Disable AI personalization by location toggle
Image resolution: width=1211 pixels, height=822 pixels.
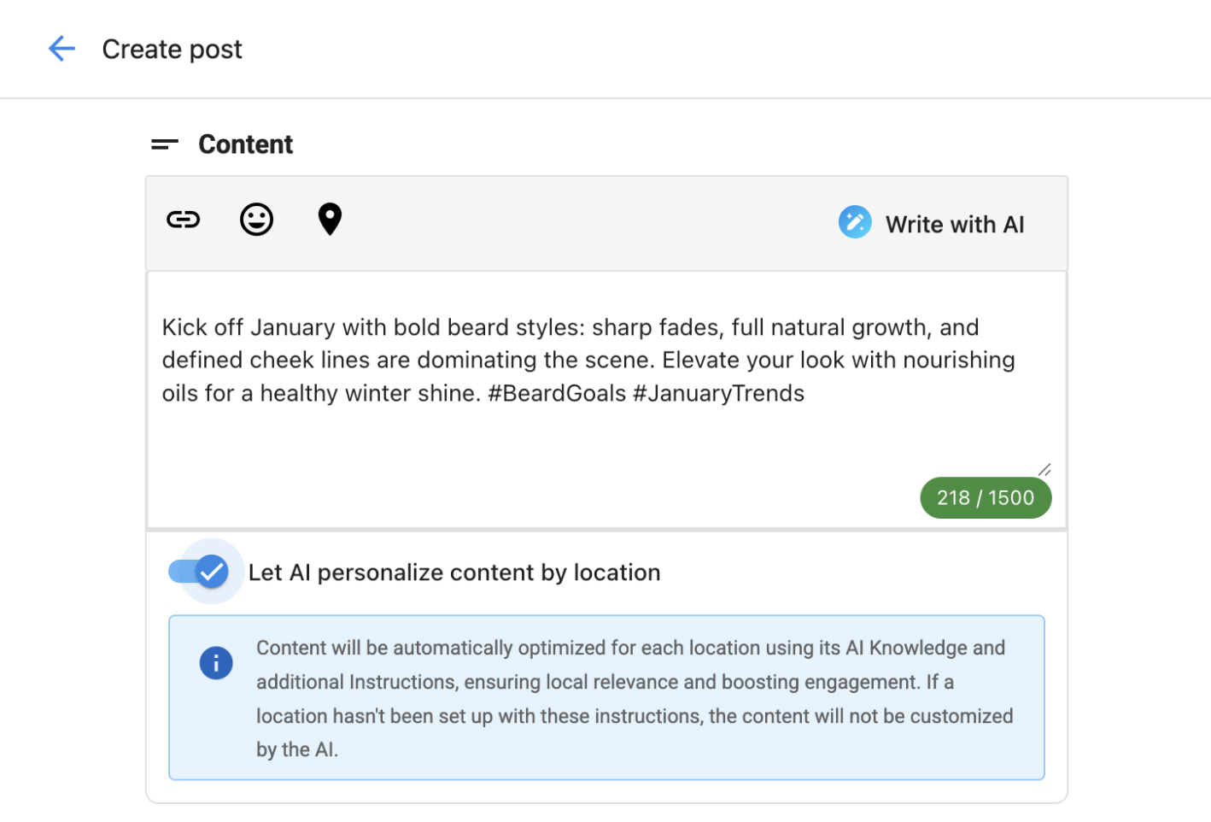(200, 572)
